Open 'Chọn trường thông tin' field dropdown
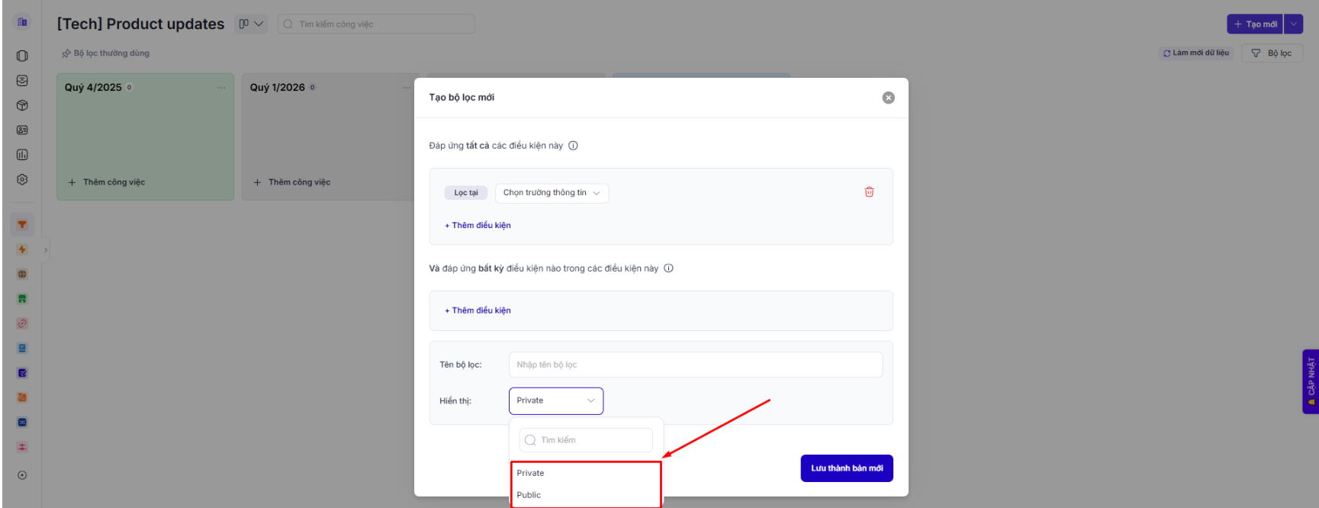1319x508 pixels. tap(552, 193)
